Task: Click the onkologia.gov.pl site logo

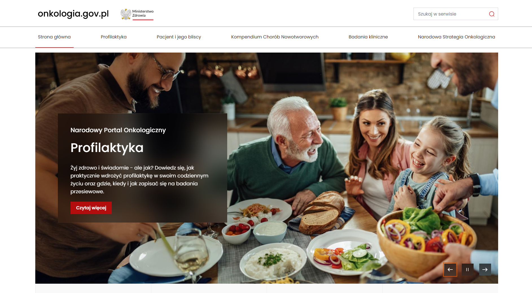Action: click(x=73, y=14)
